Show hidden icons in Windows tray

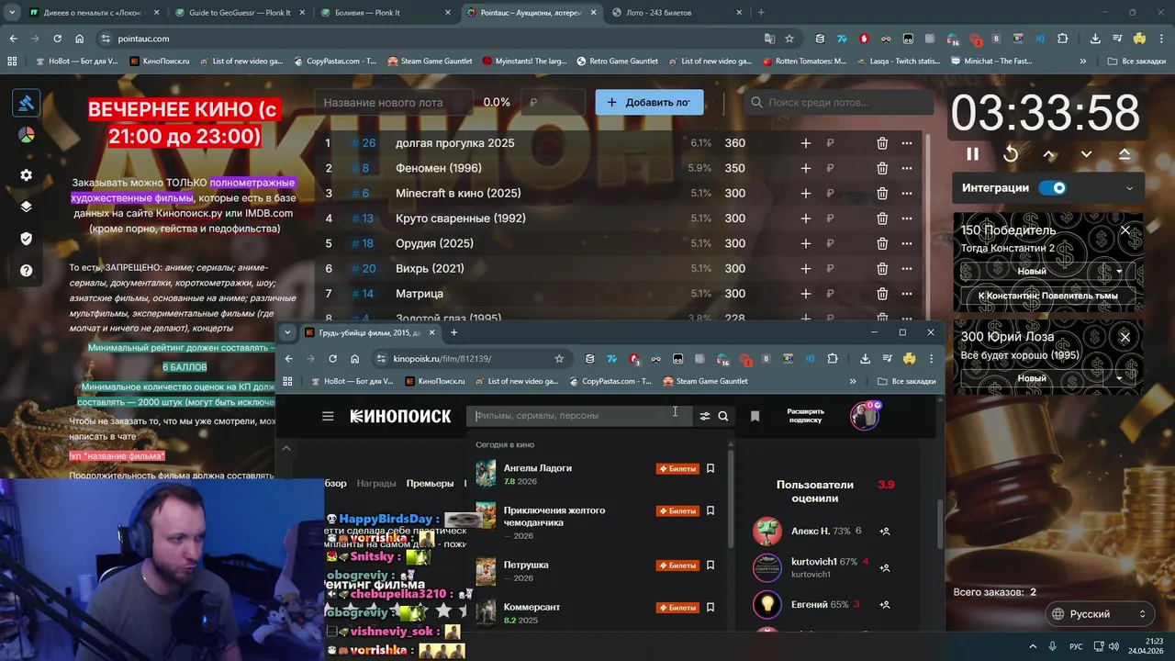pos(1032,646)
